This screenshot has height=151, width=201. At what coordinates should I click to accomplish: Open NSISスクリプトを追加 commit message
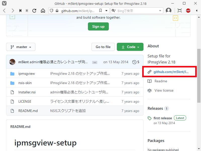click(x=68, y=111)
